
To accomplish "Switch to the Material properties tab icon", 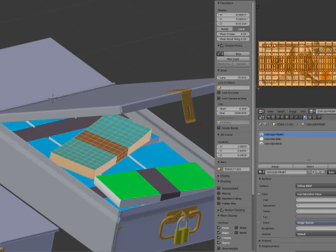I will point(305,117).
